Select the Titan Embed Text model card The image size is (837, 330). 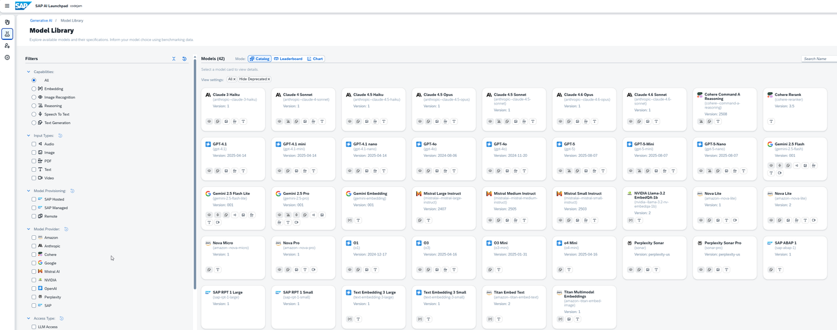[x=514, y=306]
